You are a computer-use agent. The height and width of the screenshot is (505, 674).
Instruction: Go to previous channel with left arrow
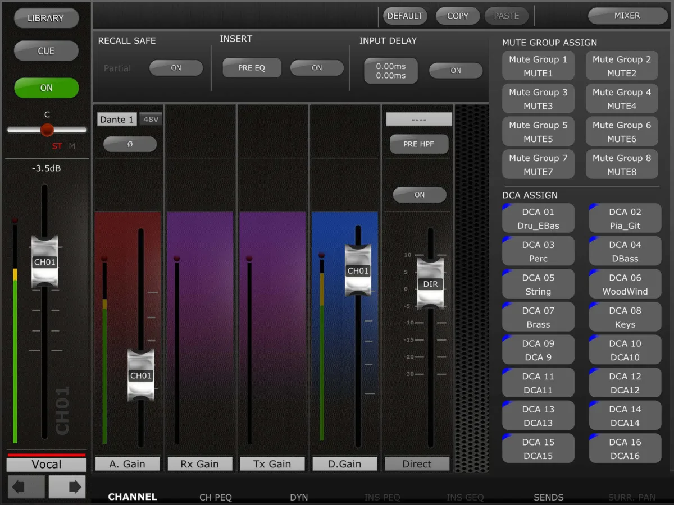[26, 486]
